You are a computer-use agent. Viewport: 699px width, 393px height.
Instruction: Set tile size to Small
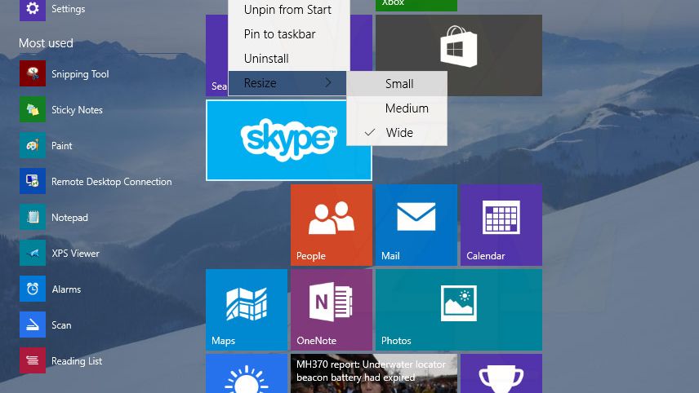point(397,84)
